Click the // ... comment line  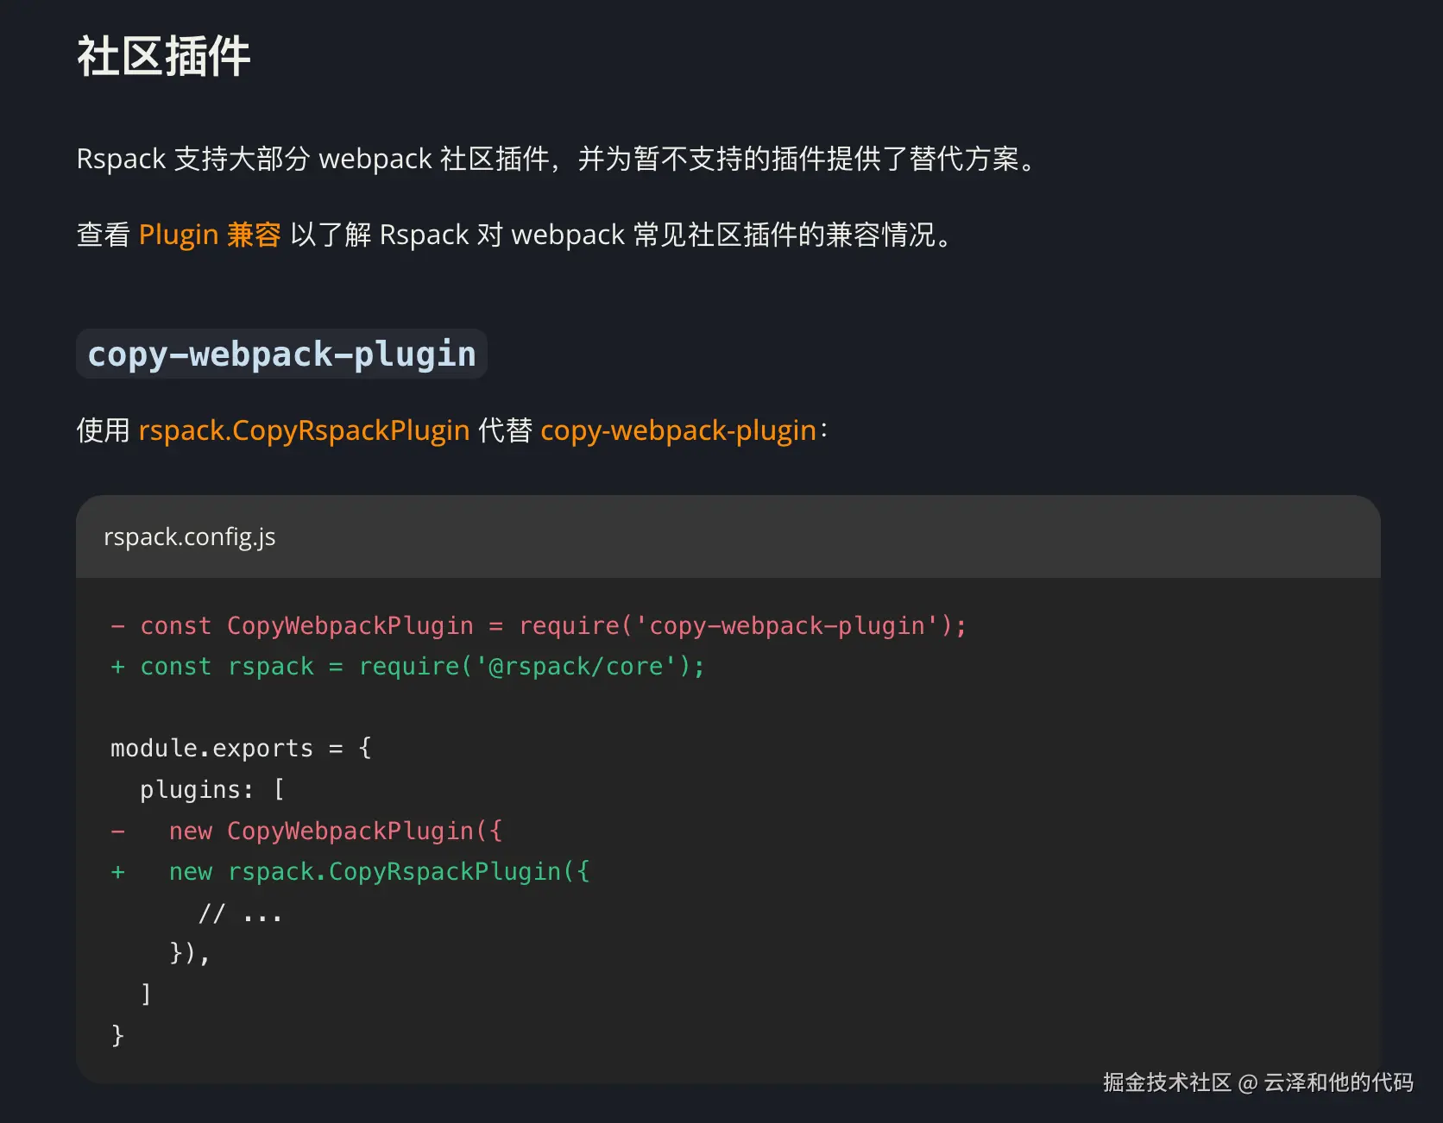pyautogui.click(x=240, y=913)
